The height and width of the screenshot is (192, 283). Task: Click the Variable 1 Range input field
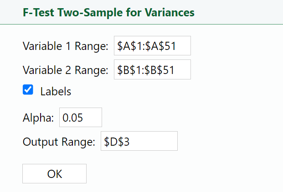152,46
